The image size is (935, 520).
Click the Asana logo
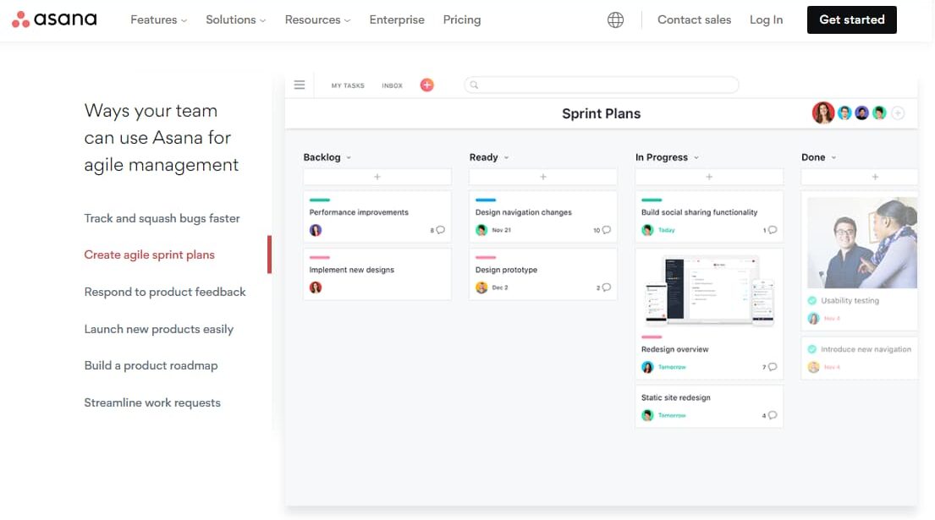click(x=54, y=19)
